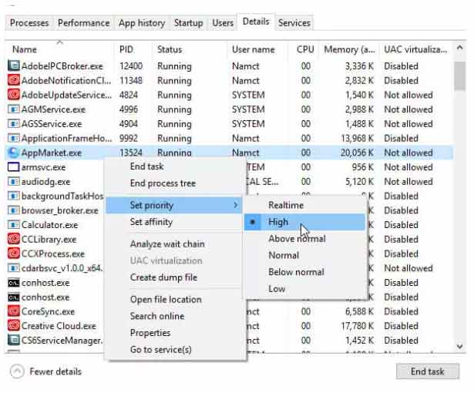Image resolution: width=474 pixels, height=393 pixels.
Task: Open the Services tab
Action: click(294, 23)
